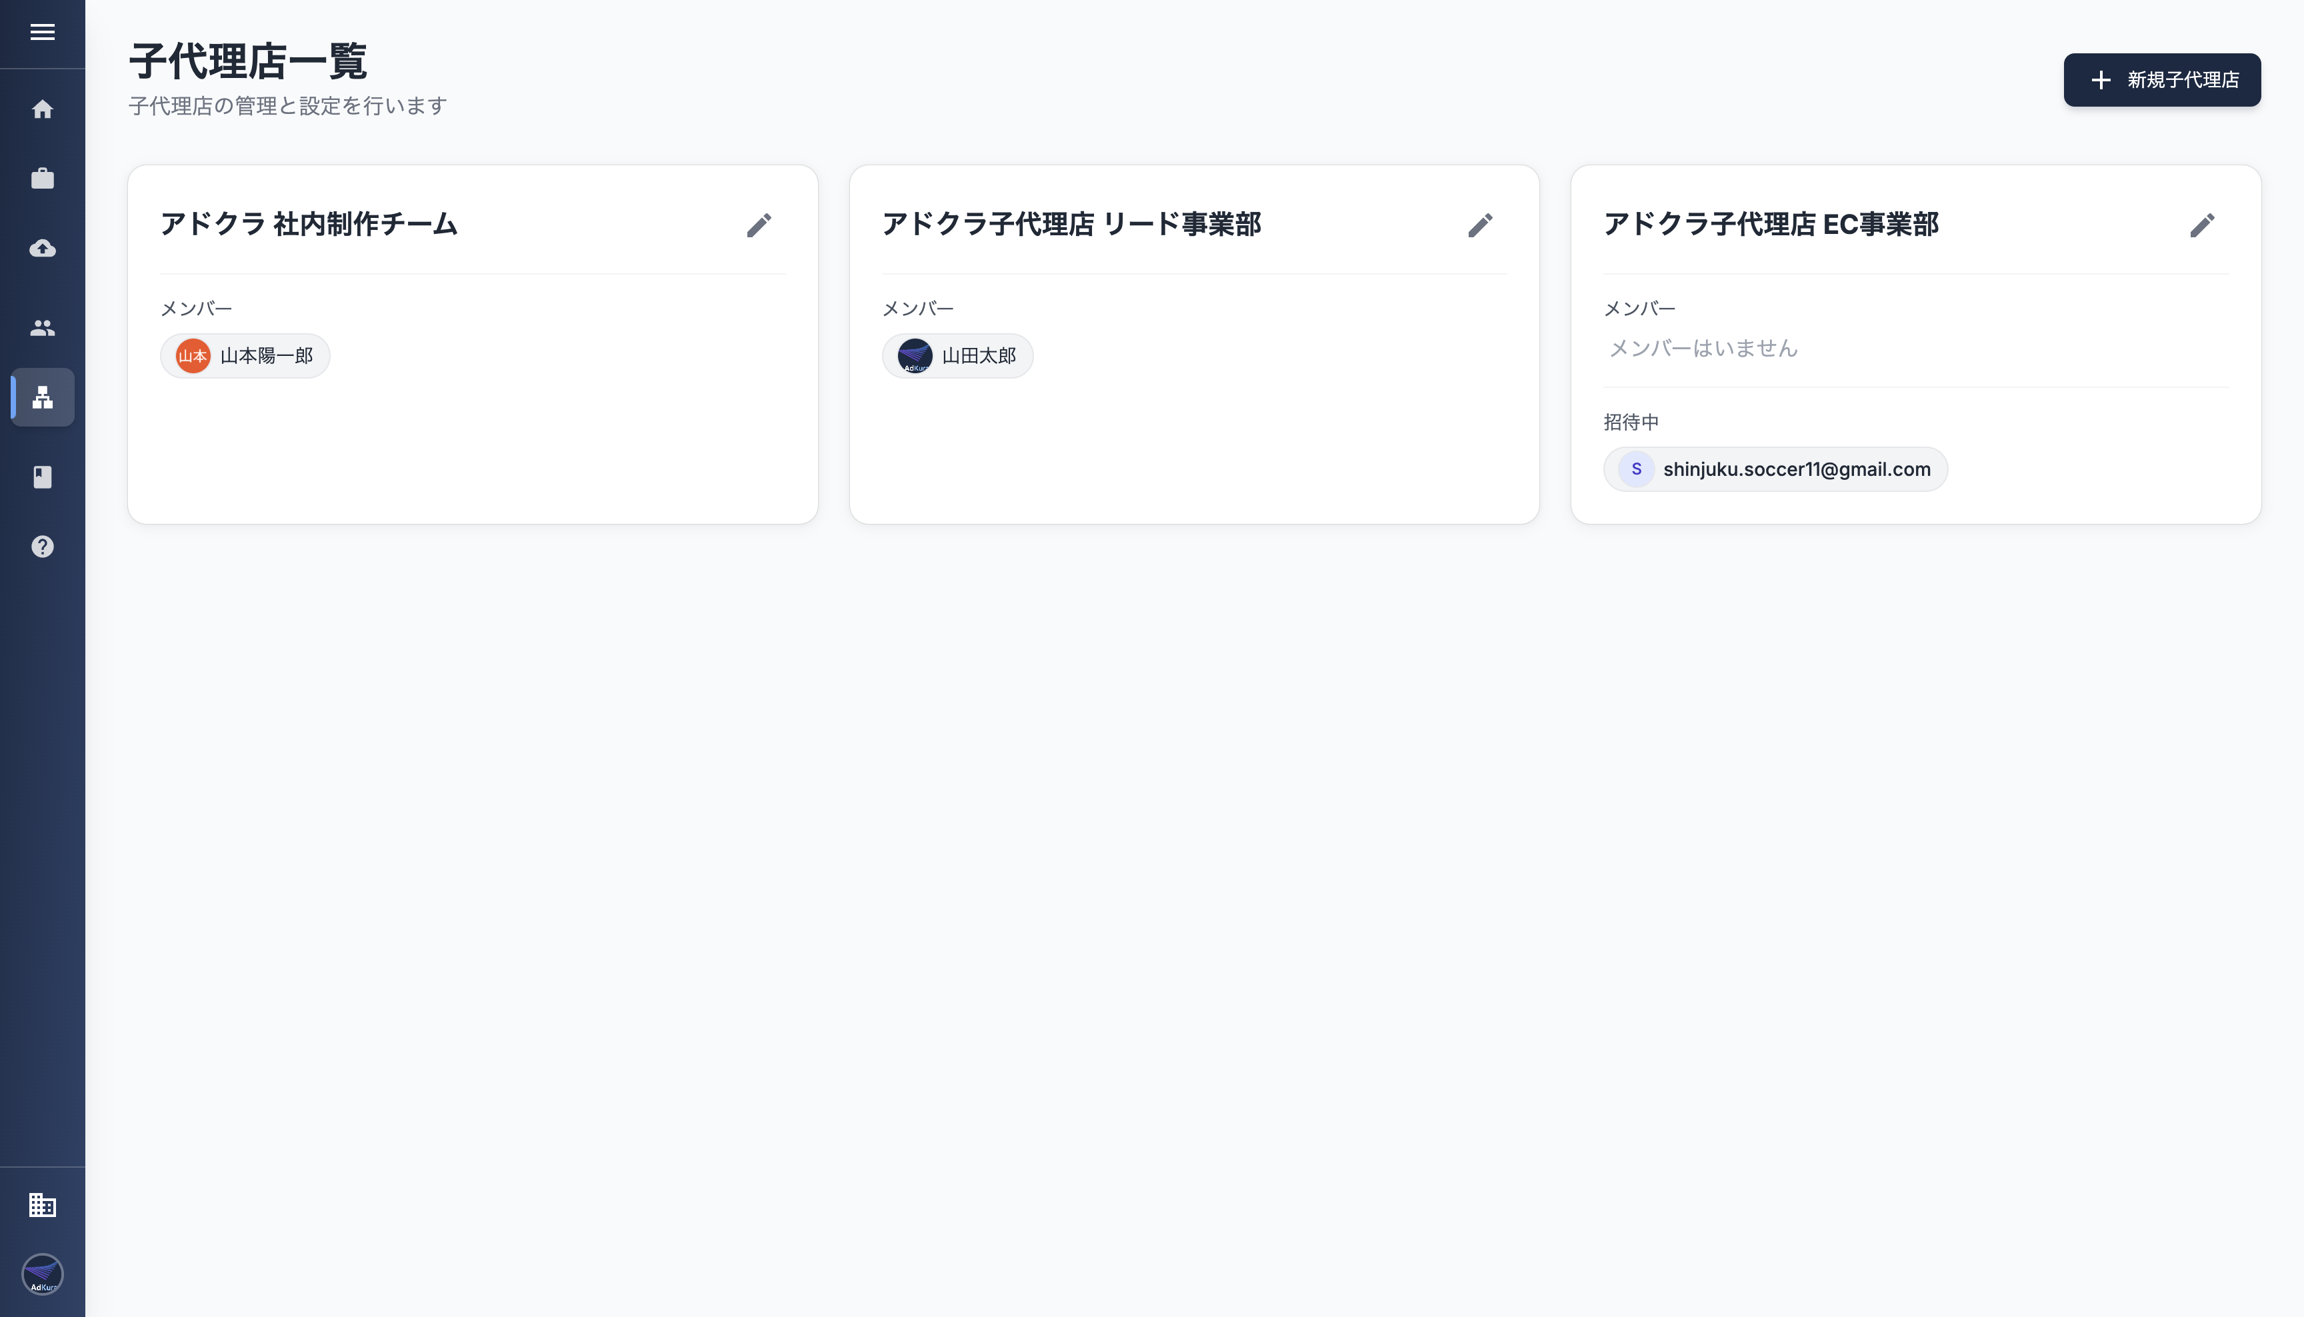This screenshot has width=2304, height=1317.
Task: Open the briefcase icon in sidebar
Action: (43, 178)
